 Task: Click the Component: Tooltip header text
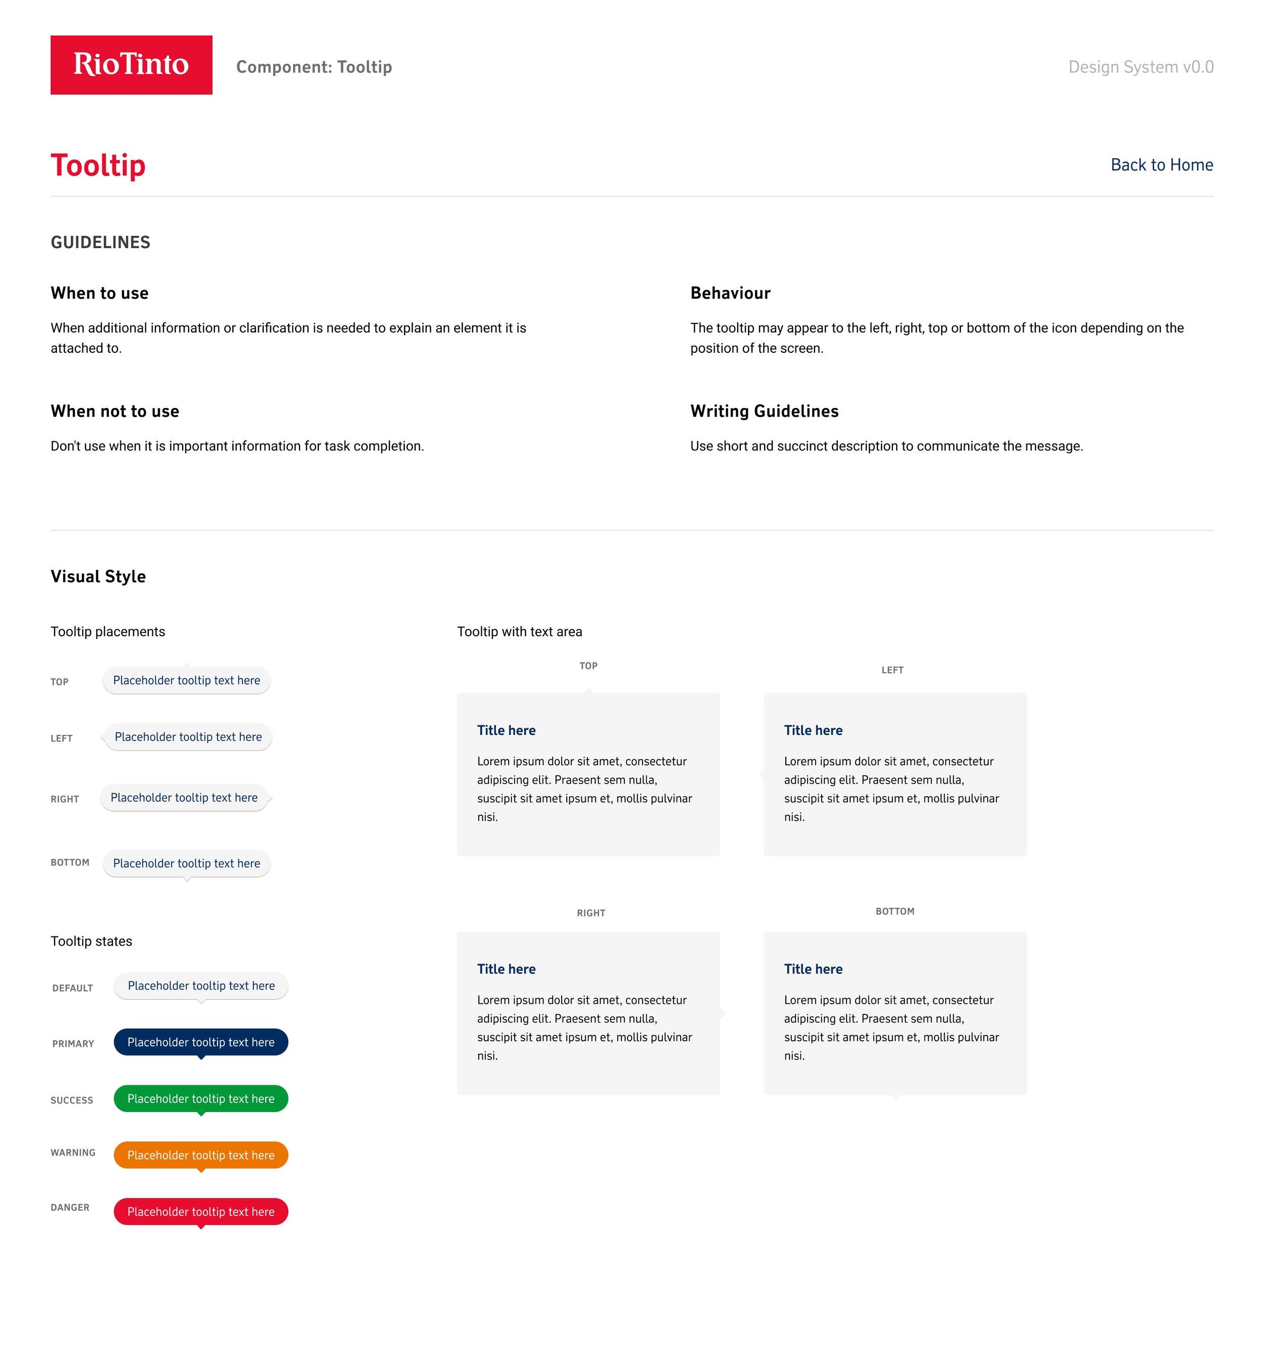[314, 66]
